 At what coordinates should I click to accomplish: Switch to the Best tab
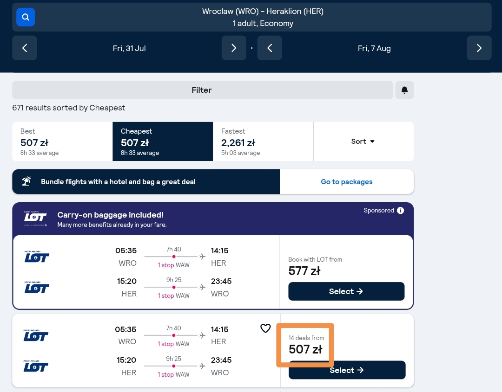(62, 141)
